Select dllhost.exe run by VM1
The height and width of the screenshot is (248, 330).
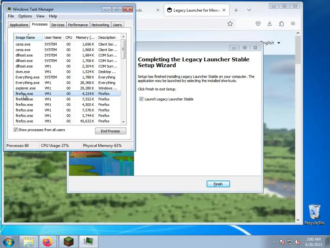(x=67, y=66)
